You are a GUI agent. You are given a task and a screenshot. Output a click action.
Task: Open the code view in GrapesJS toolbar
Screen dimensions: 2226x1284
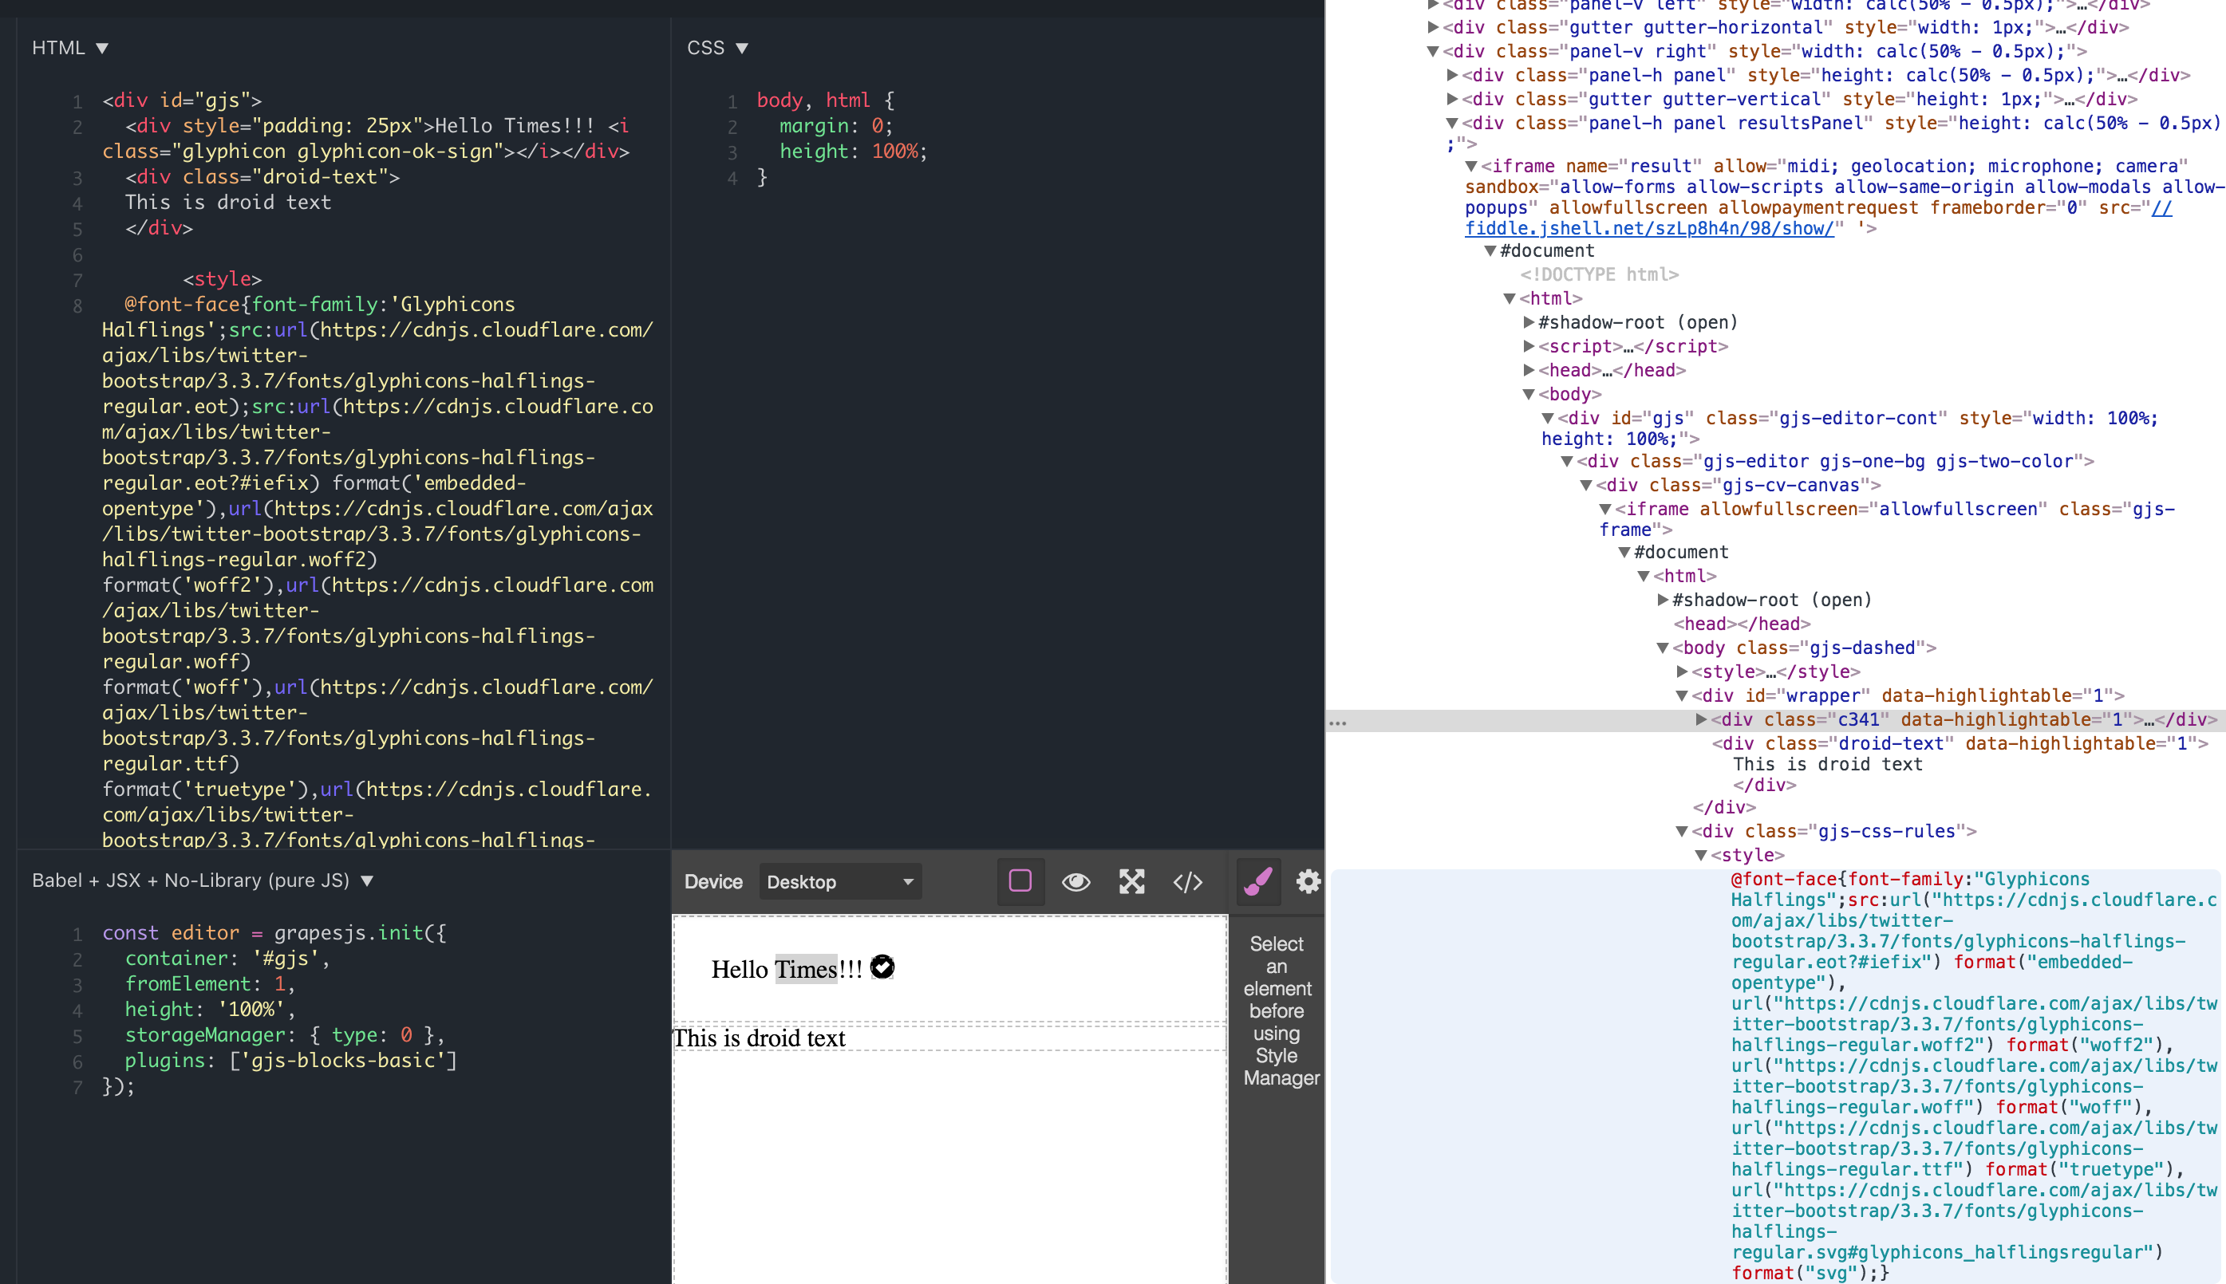pos(1187,881)
